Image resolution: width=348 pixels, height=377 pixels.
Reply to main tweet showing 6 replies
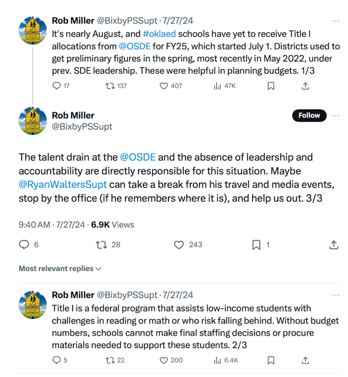tap(24, 244)
